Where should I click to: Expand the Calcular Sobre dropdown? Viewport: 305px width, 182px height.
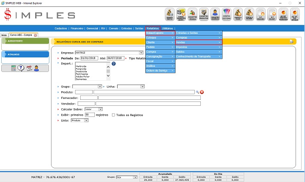coord(94,109)
